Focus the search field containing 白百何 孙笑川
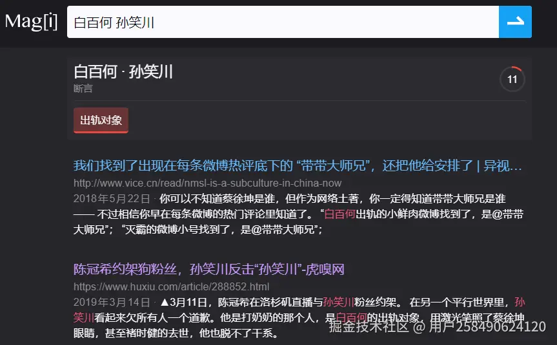This screenshot has width=557, height=345. click(x=283, y=22)
